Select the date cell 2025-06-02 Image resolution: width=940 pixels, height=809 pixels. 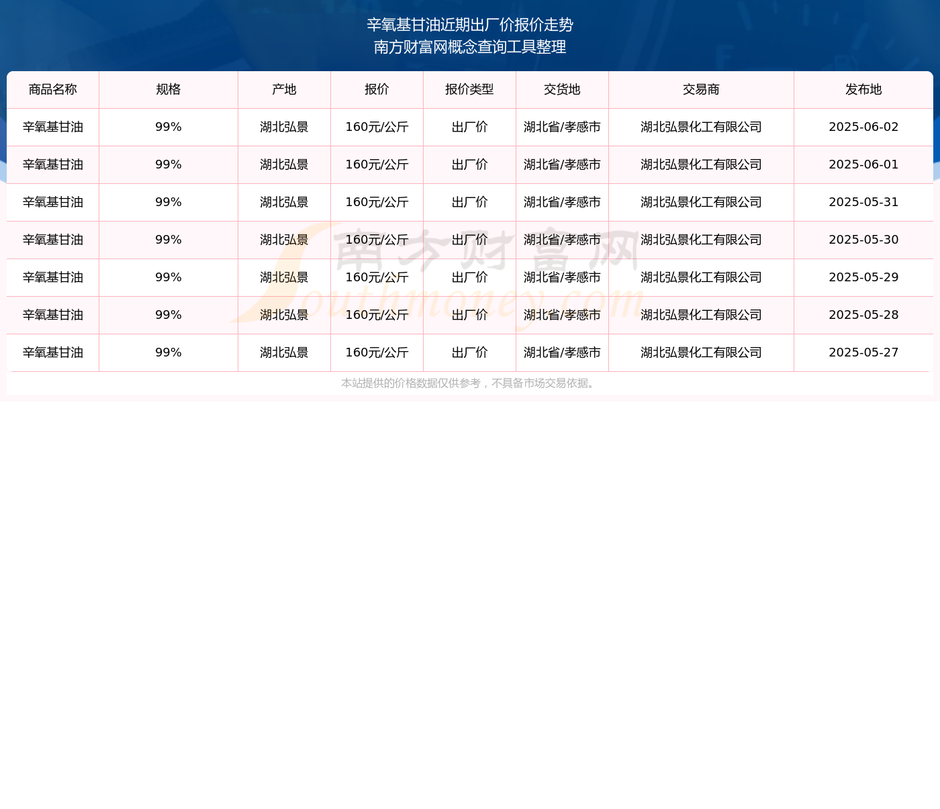[x=863, y=128]
